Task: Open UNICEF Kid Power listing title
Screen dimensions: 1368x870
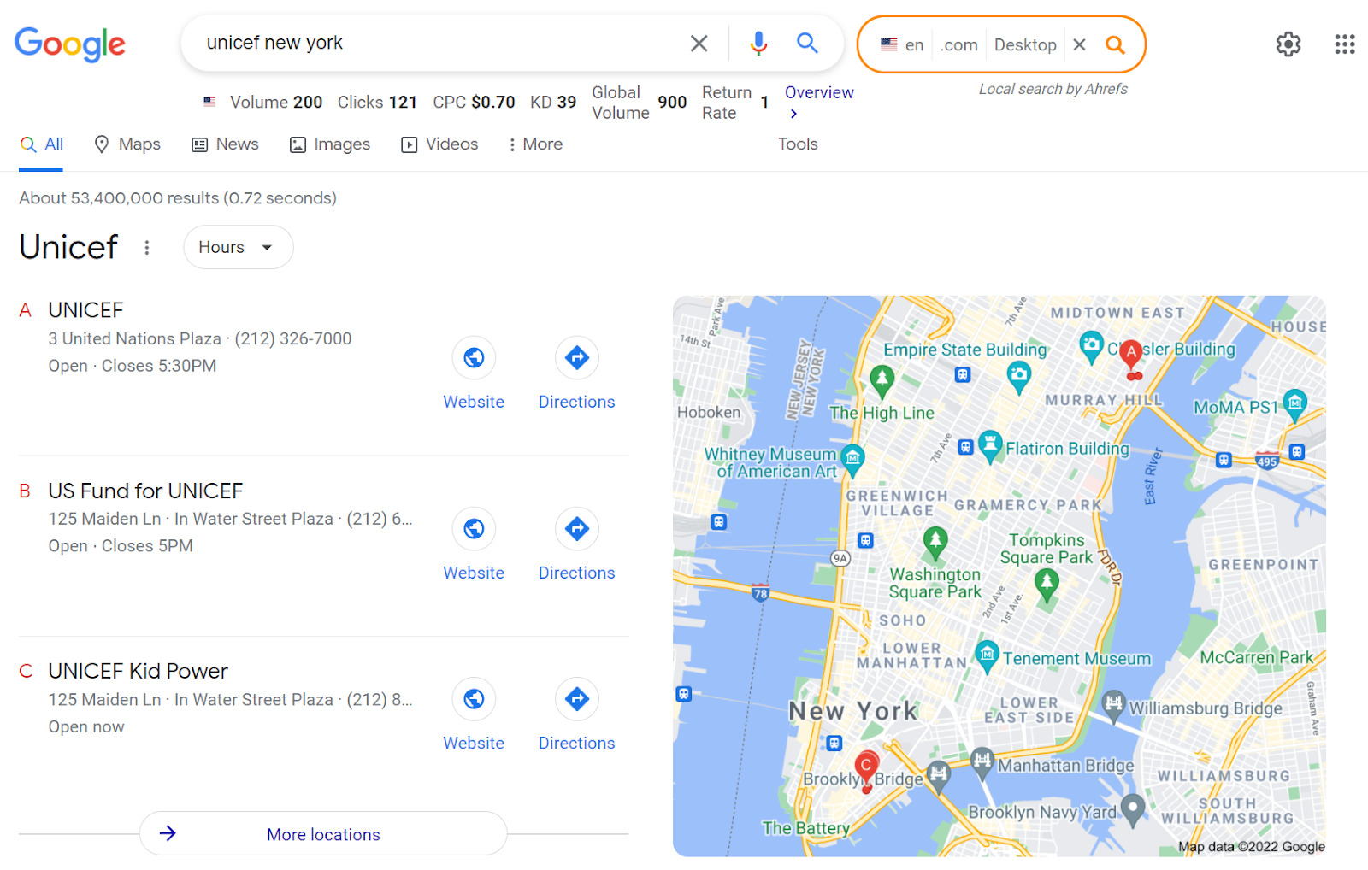Action: click(138, 671)
